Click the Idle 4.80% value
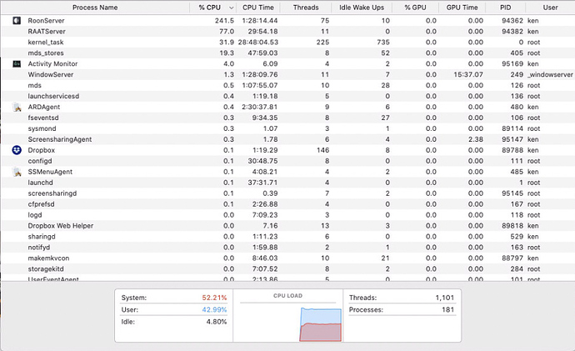 (217, 322)
